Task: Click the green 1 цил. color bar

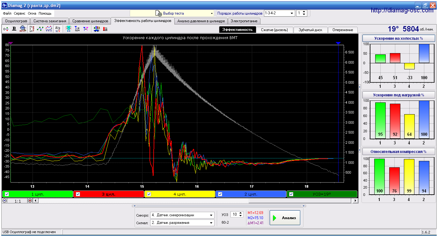Action: pyautogui.click(x=38, y=194)
